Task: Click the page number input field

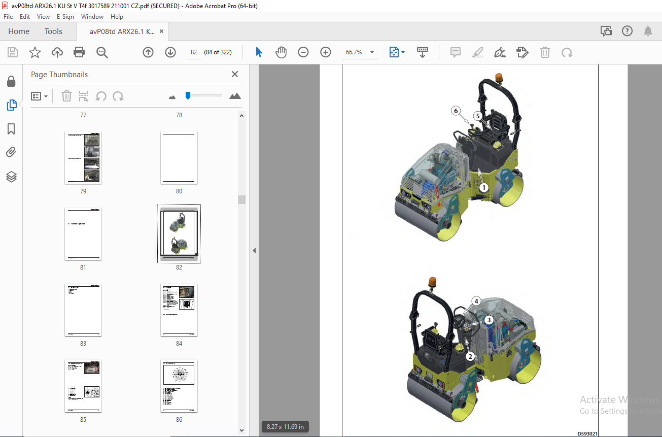Action: [x=193, y=52]
